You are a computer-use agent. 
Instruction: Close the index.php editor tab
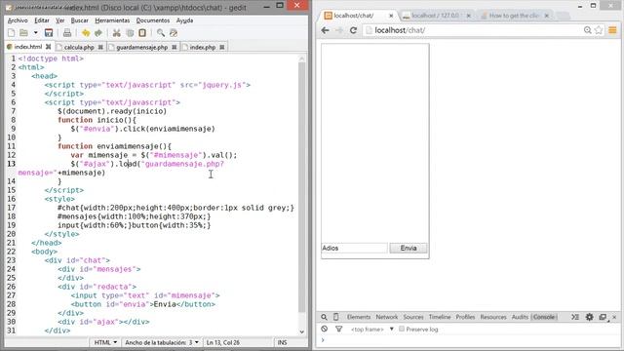pyautogui.click(x=221, y=47)
